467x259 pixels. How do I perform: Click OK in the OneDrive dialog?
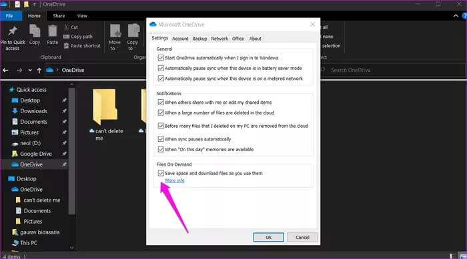[x=268, y=237]
